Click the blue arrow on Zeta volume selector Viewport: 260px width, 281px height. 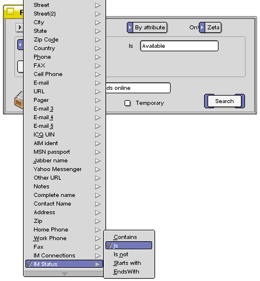[x=202, y=27]
